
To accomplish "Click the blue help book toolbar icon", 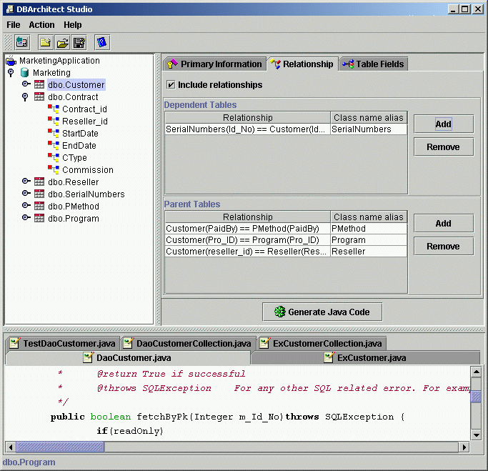I will tap(102, 42).
